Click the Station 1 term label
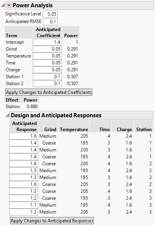The image size is (155, 225). 15,77
